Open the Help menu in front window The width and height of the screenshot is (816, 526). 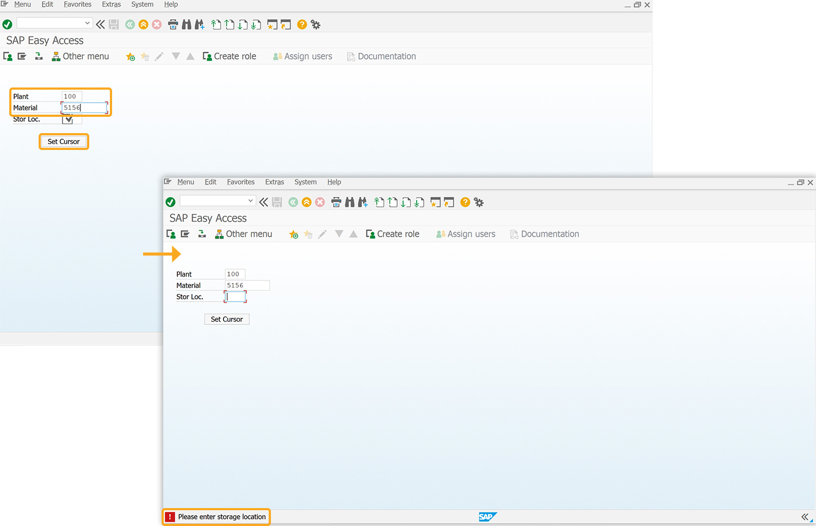pyautogui.click(x=334, y=182)
